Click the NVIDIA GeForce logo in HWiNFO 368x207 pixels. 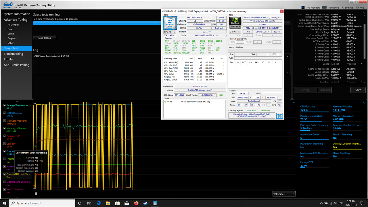(235, 23)
